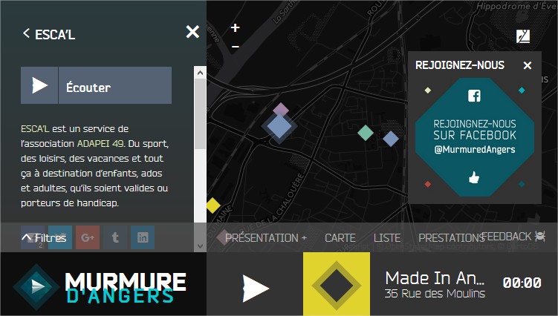
Task: Open the yellow diamond track thumbnail
Action: click(x=337, y=284)
